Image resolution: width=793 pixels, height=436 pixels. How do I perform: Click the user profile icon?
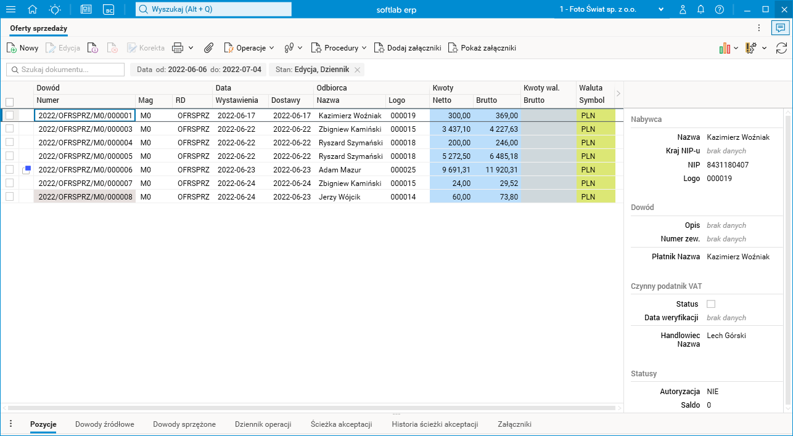[x=683, y=9]
